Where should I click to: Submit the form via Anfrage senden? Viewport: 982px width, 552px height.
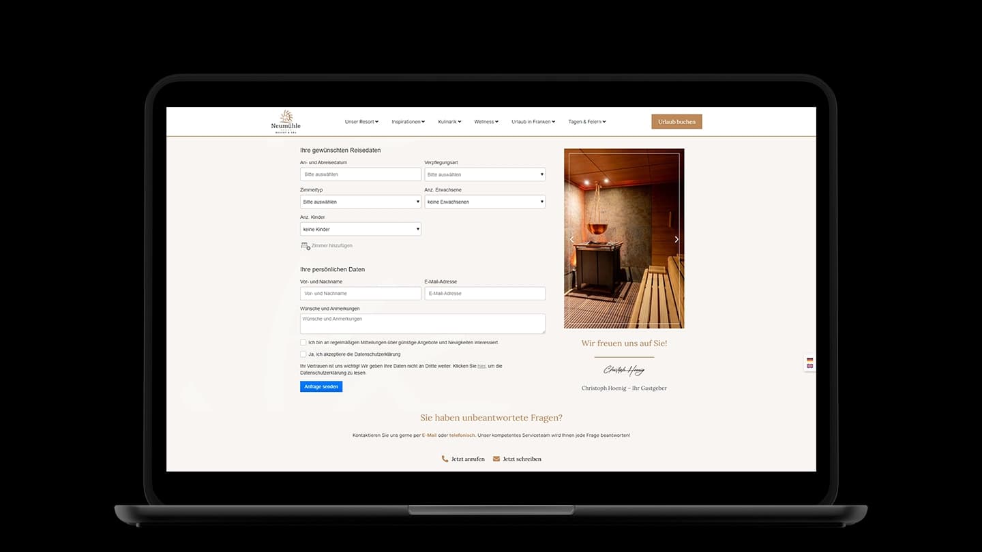(321, 386)
